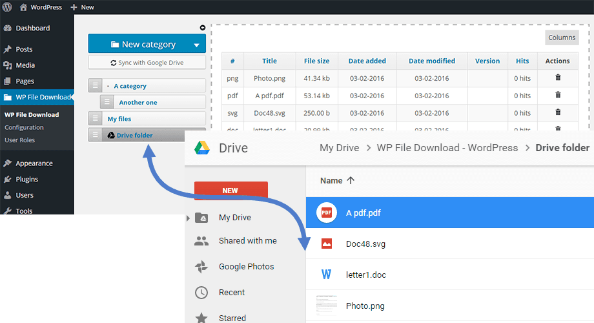Screen dimensions: 594x323
Task: Sort by the # column header
Action: click(x=232, y=61)
